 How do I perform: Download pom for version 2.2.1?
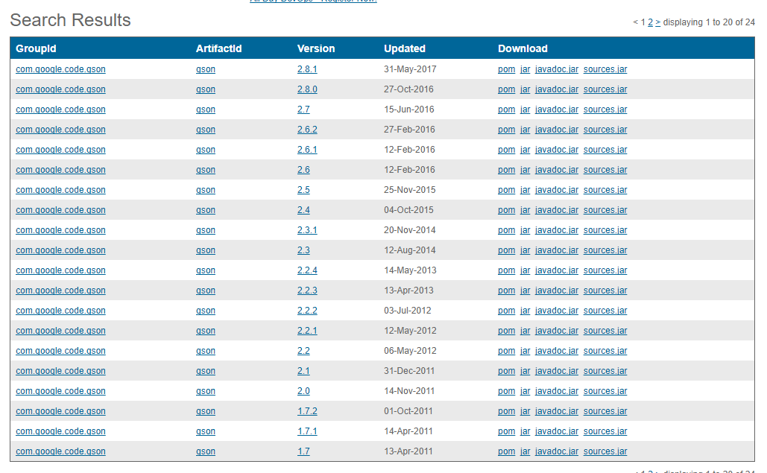tap(506, 331)
